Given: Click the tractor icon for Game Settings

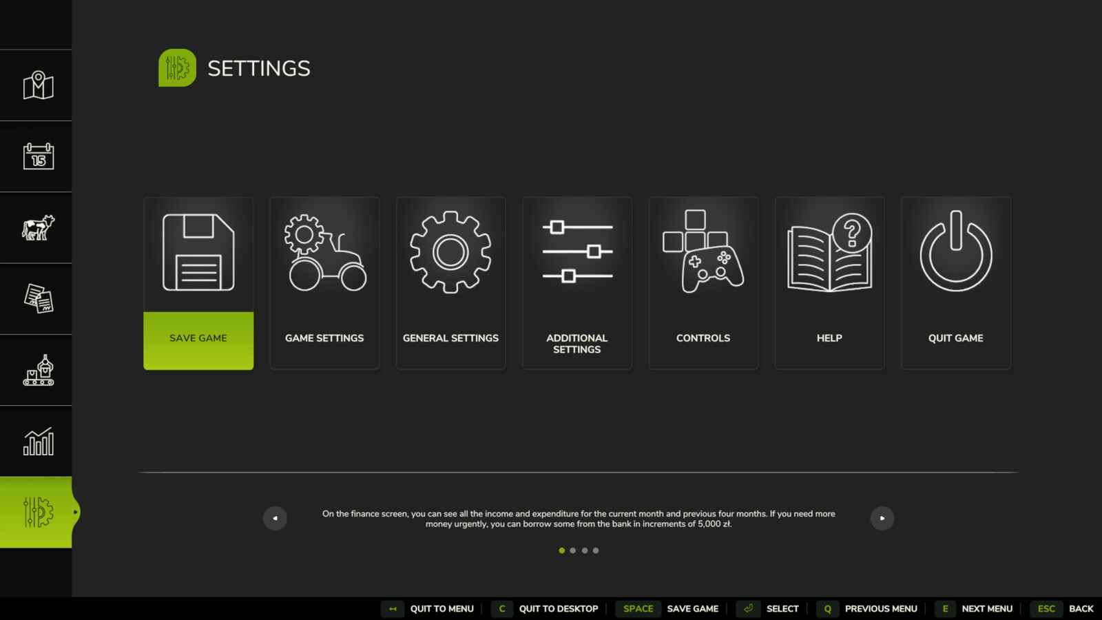Looking at the screenshot, I should (324, 251).
